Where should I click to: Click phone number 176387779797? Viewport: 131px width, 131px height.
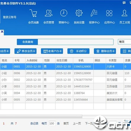(x=83, y=80)
